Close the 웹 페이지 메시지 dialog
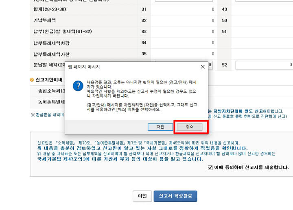The image size is (293, 210). point(203,67)
